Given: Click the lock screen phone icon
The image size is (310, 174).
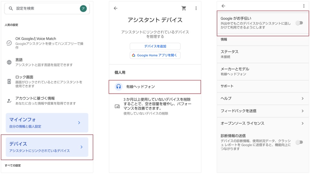Looking at the screenshot, I should click(9, 81).
